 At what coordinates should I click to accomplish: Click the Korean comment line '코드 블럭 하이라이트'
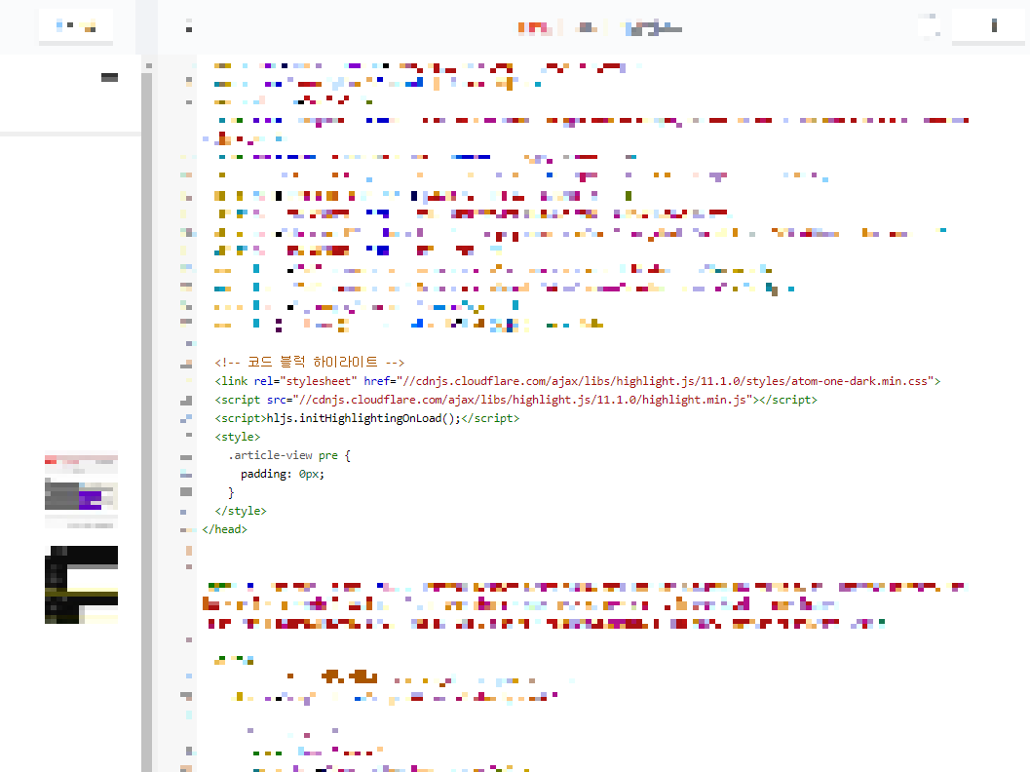click(310, 362)
